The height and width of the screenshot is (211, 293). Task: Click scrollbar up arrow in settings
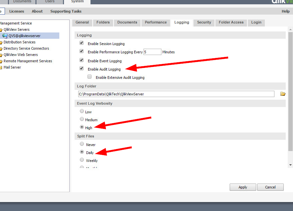tap(290, 29)
